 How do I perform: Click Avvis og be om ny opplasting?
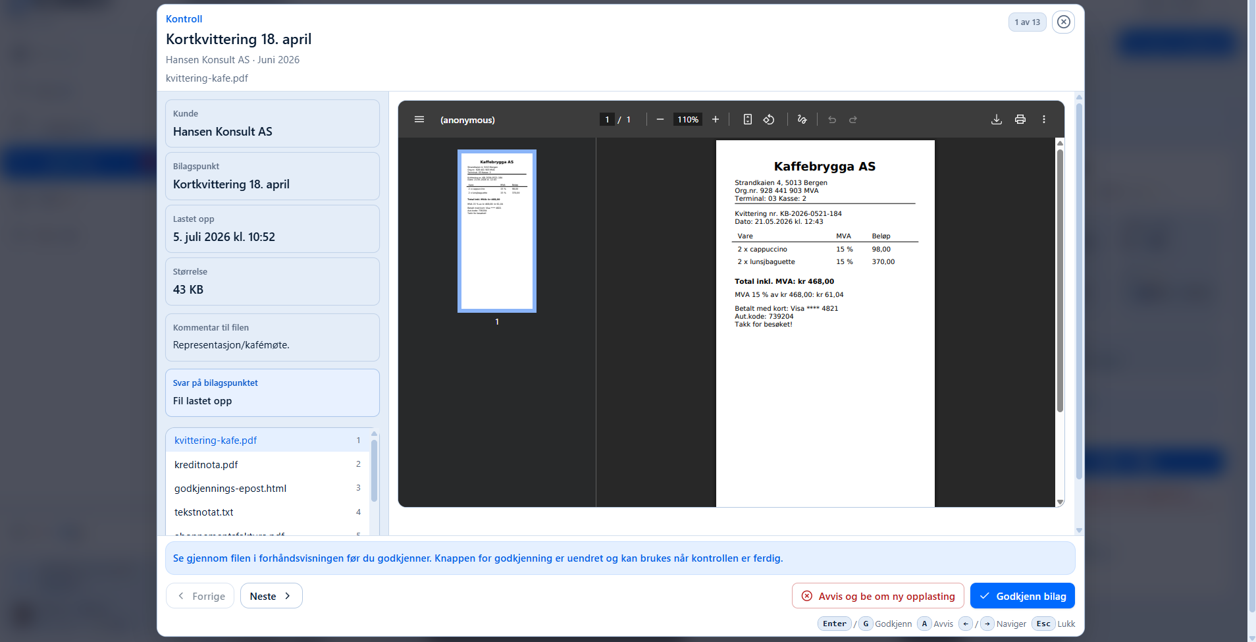(878, 596)
